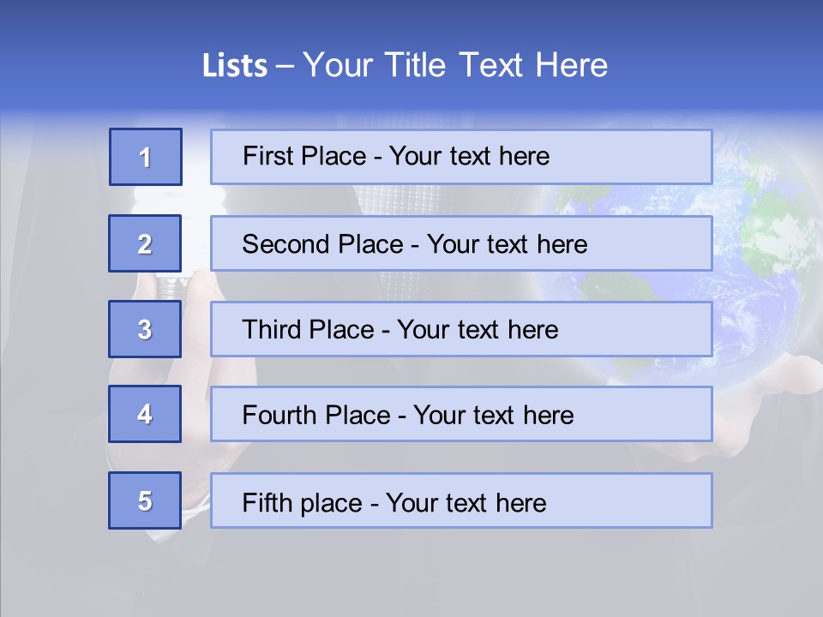Click 'Your text here' in First Place row
This screenshot has width=823, height=617.
[469, 156]
